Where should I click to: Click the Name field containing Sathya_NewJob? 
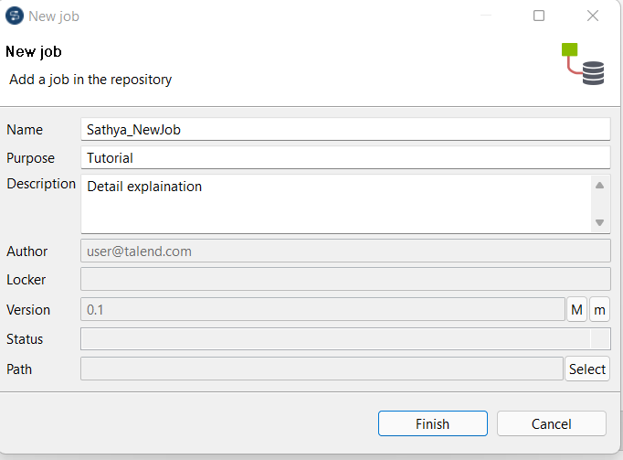pos(345,130)
